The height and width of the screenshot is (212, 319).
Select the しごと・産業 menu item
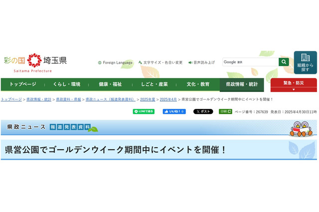(x=154, y=84)
